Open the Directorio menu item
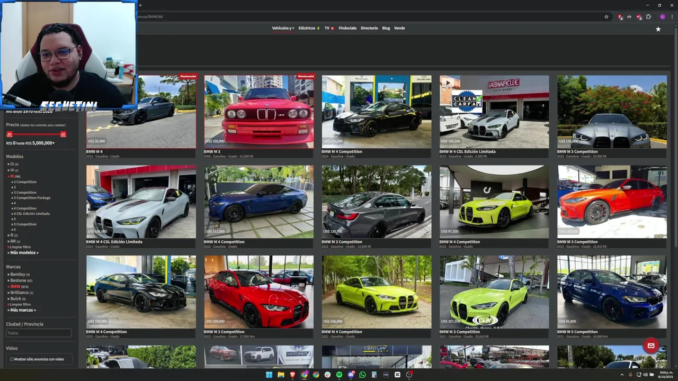678x381 pixels. (369, 28)
